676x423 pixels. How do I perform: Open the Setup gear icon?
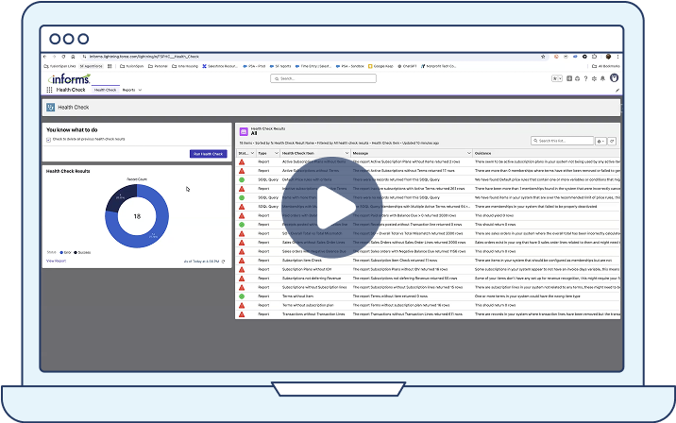[594, 78]
